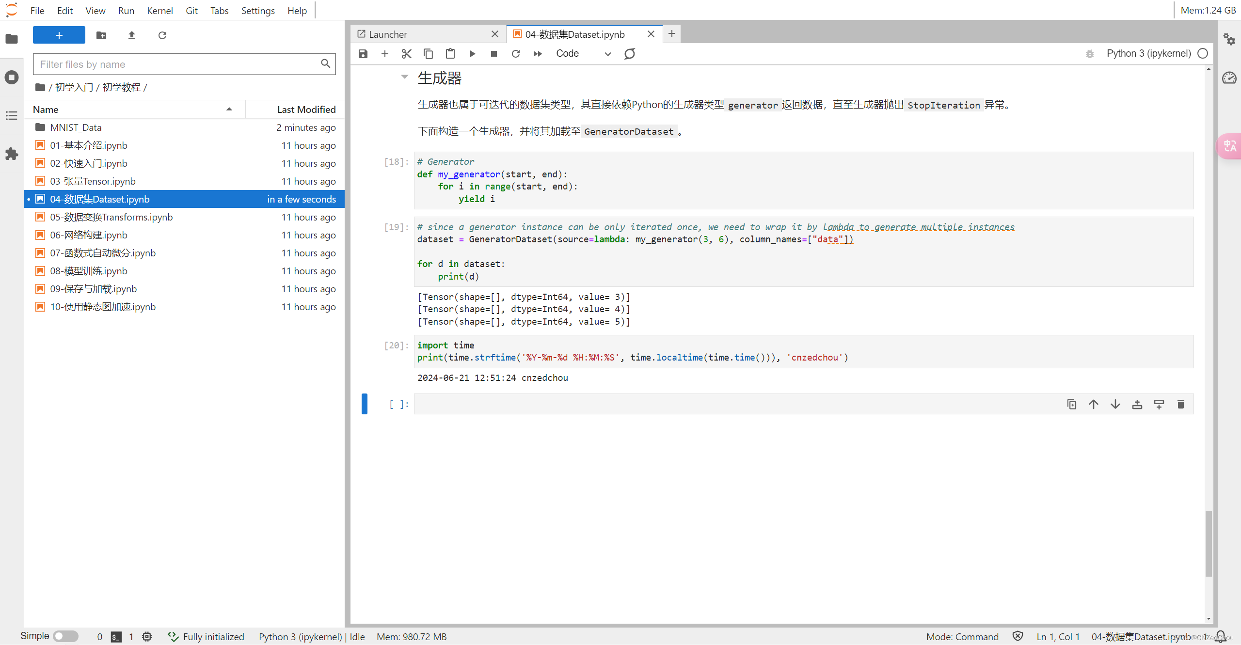Enable the debugger bug icon
Viewport: 1241px width, 645px height.
pos(1089,53)
